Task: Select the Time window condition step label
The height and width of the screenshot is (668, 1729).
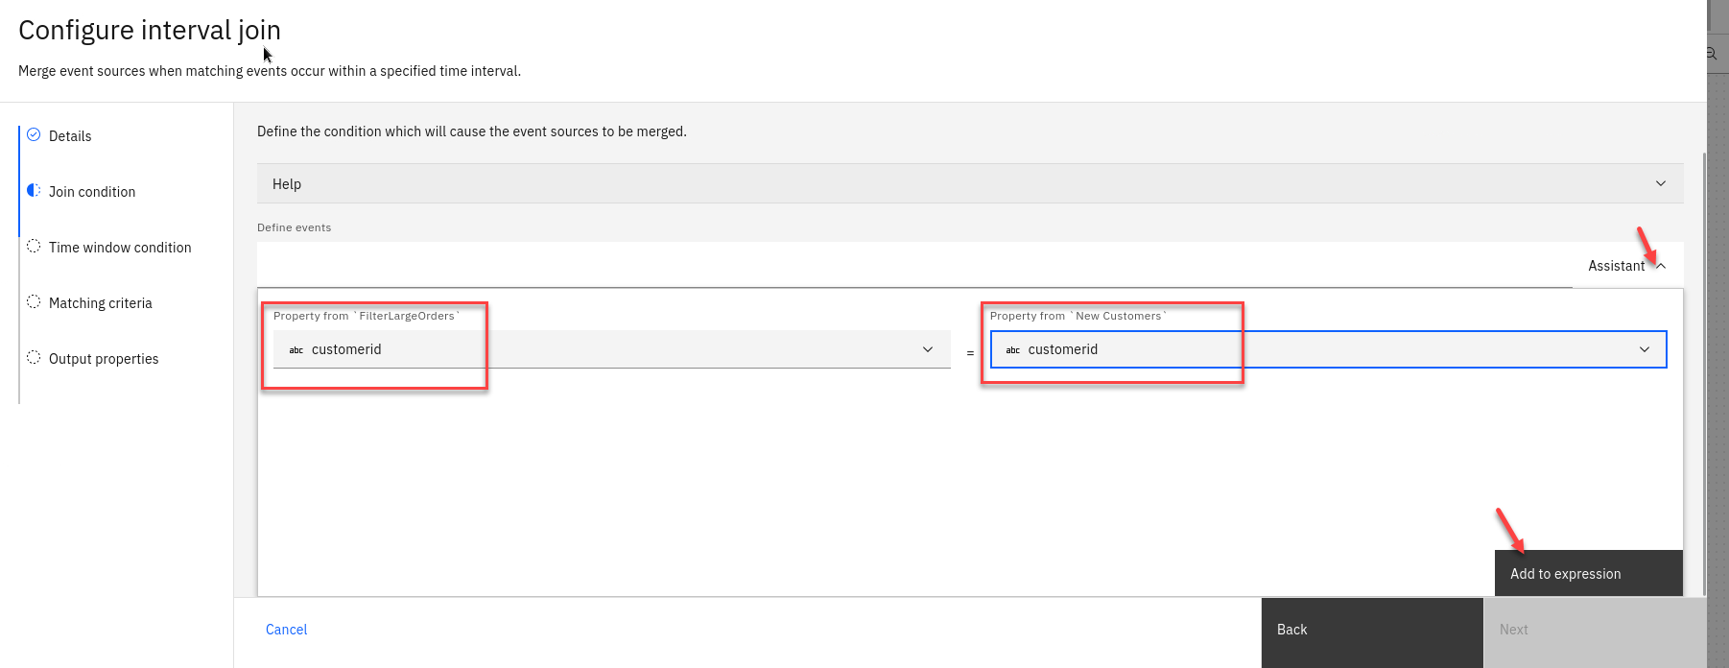Action: click(120, 248)
